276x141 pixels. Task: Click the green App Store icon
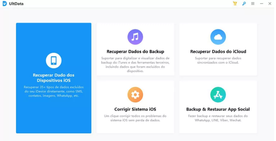pos(218,94)
